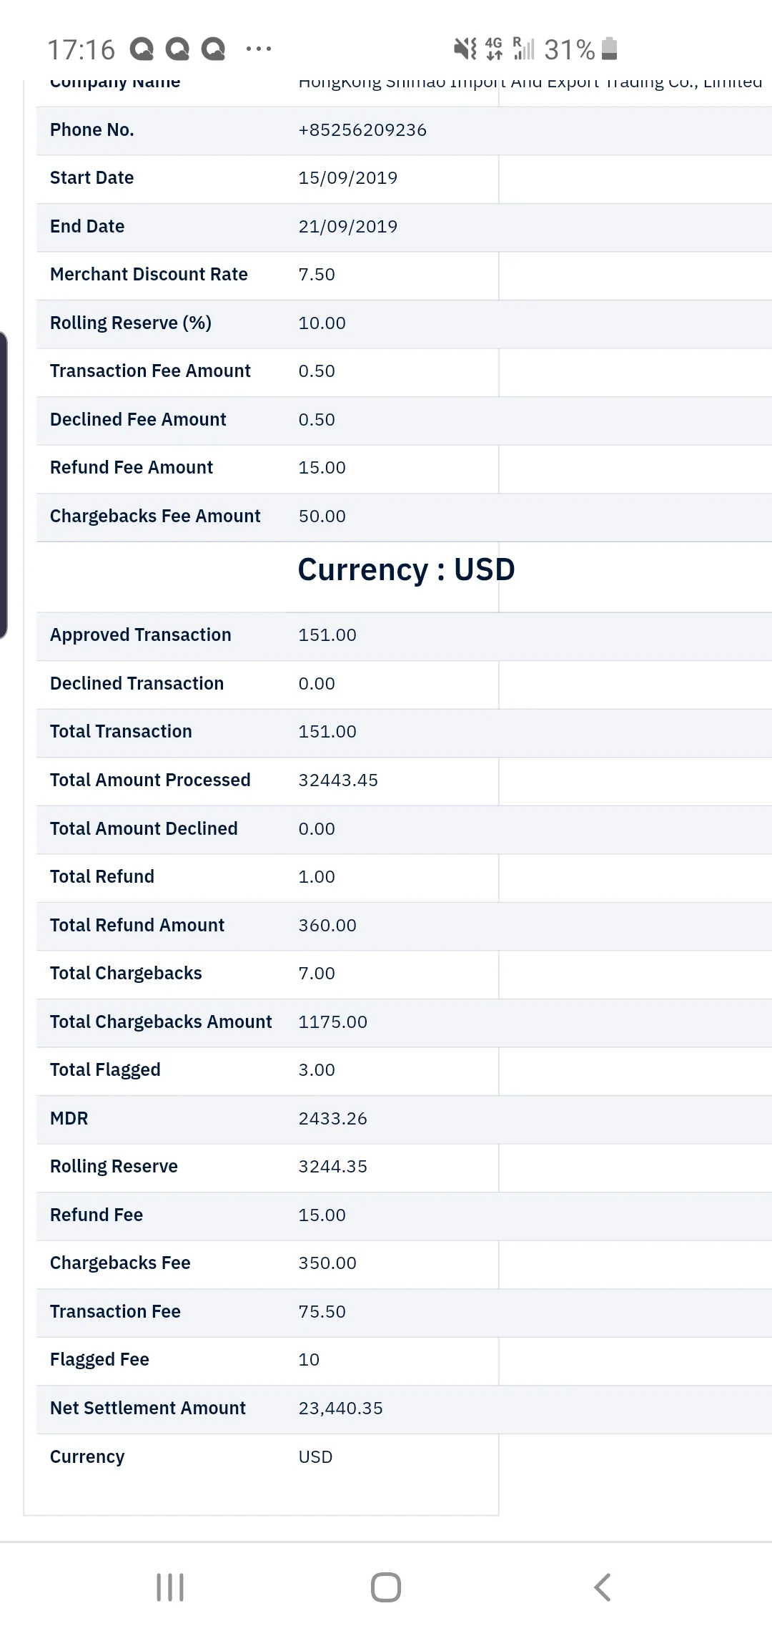Tap the dark edge panel handle
Image resolution: width=772 pixels, height=1631 pixels.
(x=4, y=485)
